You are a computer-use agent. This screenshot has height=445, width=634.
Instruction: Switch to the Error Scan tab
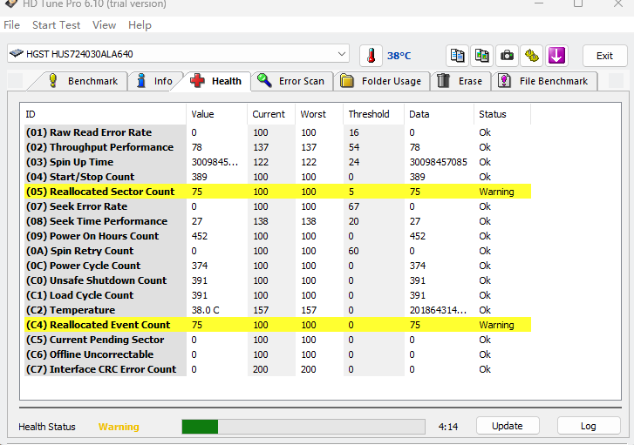point(291,81)
